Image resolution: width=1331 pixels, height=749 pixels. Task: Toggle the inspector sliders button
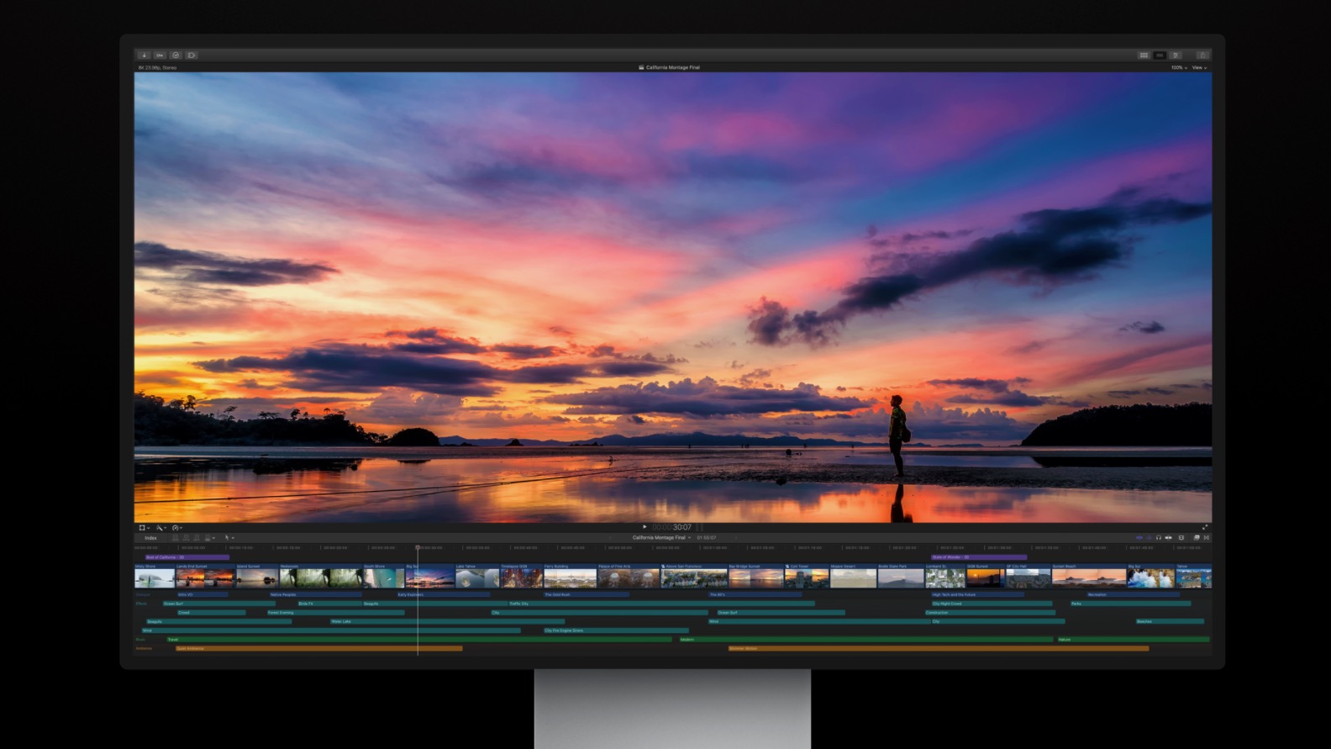coord(1176,55)
